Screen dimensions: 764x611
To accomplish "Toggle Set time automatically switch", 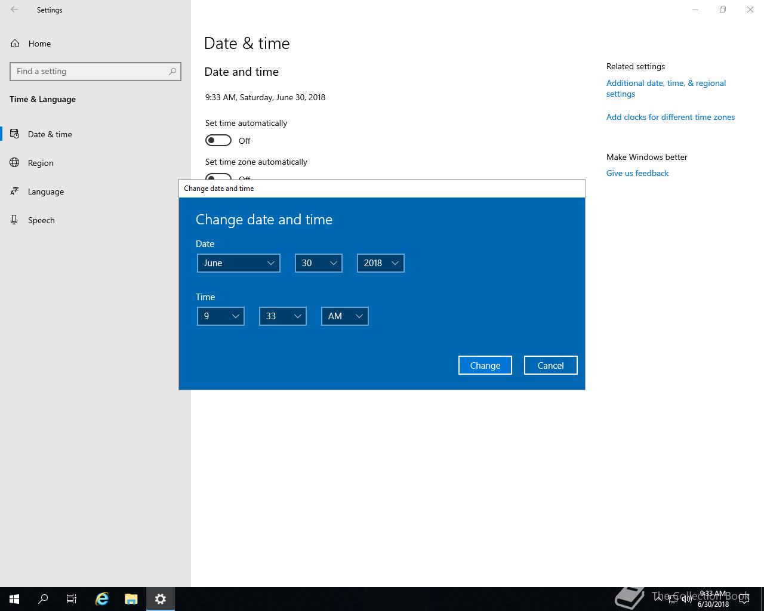I will click(218, 140).
